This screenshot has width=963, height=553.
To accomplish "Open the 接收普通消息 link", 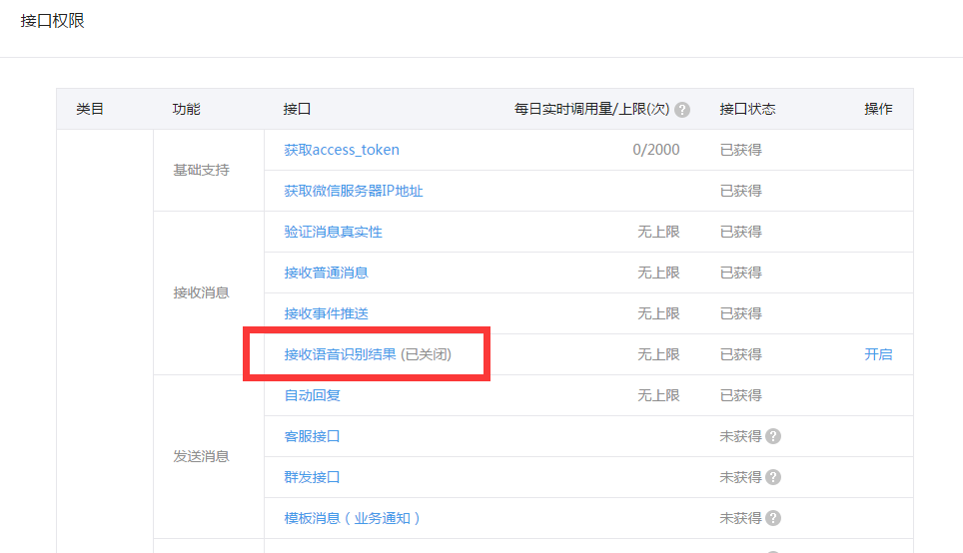I will tap(326, 273).
